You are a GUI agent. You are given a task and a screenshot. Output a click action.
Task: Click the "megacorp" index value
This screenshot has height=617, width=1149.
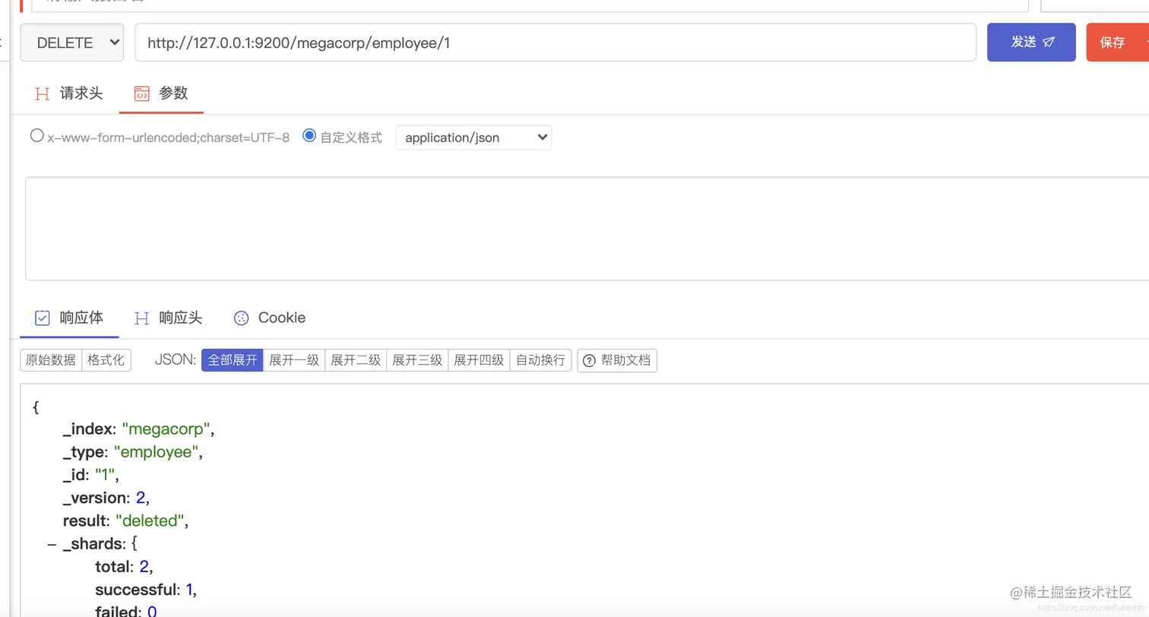point(166,429)
